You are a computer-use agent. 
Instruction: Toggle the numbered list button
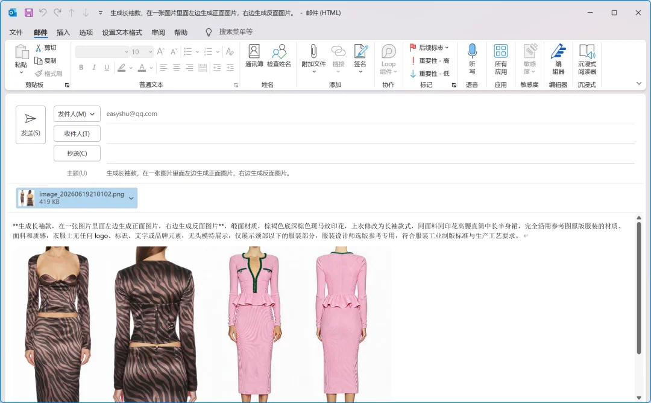(209, 51)
